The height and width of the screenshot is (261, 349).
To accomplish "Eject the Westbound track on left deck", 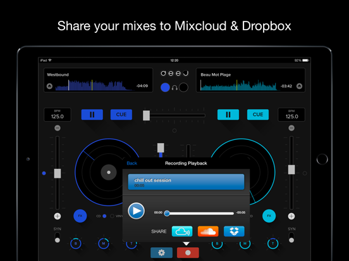I will coord(49,86).
